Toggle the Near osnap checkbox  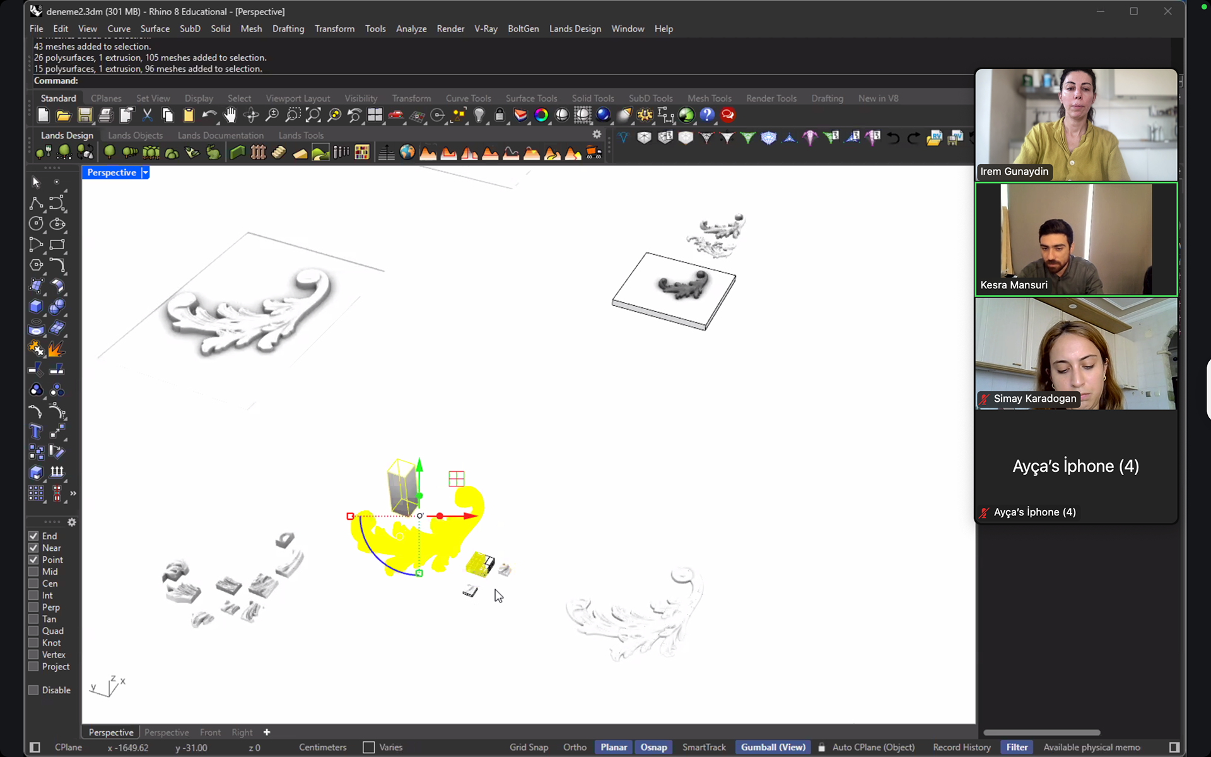point(33,548)
